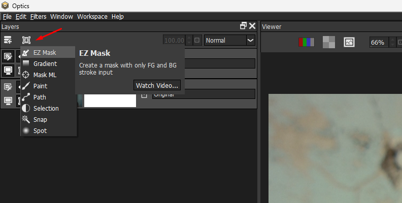
Task: Choose Gradient mask from the list
Action: (48, 63)
